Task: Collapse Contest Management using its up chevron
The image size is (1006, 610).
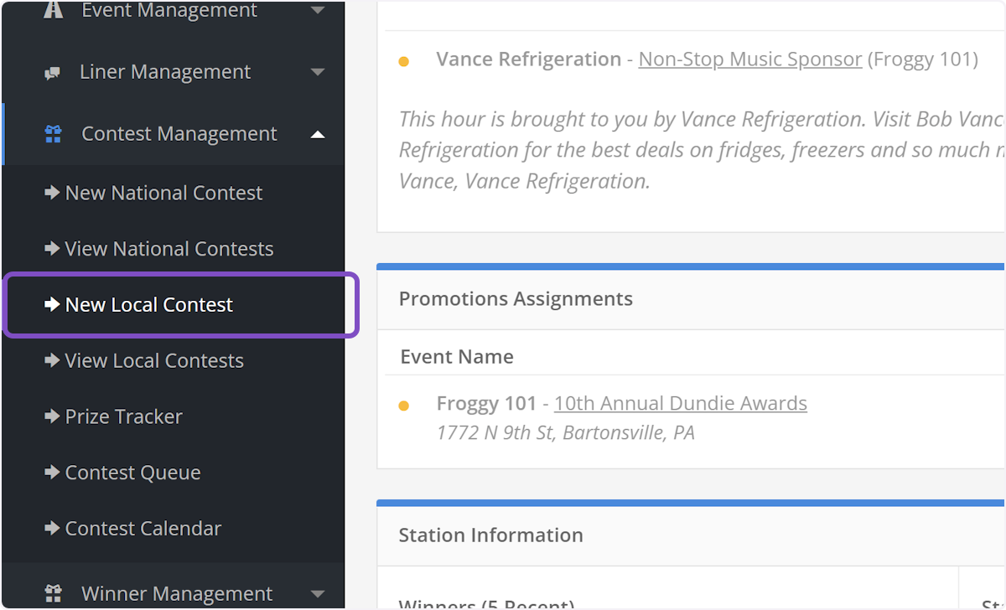Action: pos(318,133)
